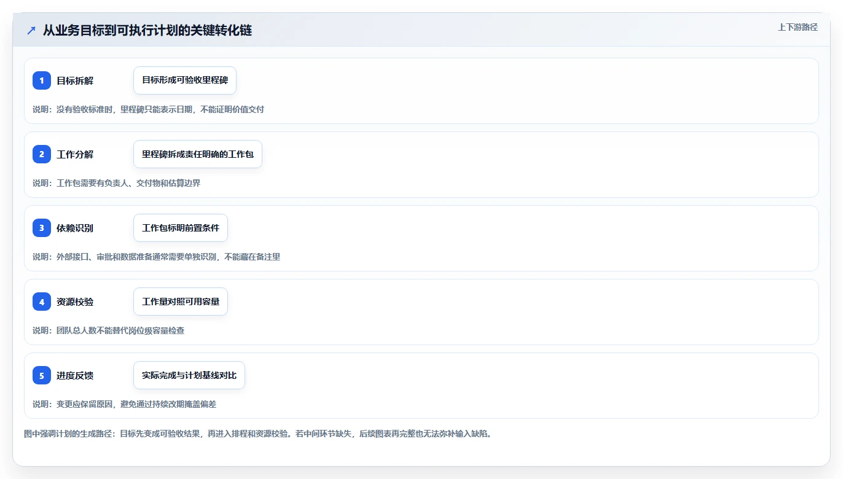
Task: Click the title 从业务目标到可执行计划的关键转化链
Action: (147, 31)
